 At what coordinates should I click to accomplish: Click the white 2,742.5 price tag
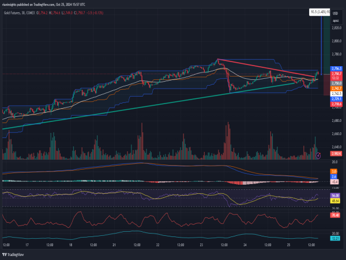tap(336, 94)
